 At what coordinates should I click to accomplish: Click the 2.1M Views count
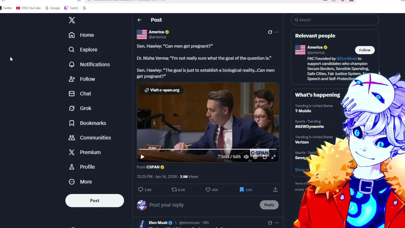tap(189, 177)
